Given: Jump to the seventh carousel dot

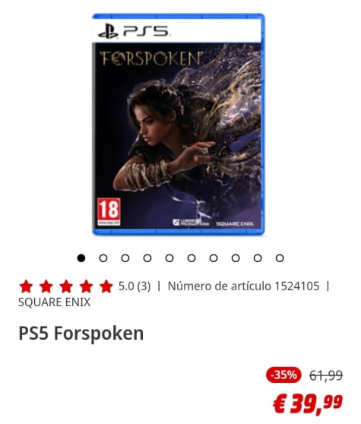Looking at the screenshot, I should (x=214, y=258).
